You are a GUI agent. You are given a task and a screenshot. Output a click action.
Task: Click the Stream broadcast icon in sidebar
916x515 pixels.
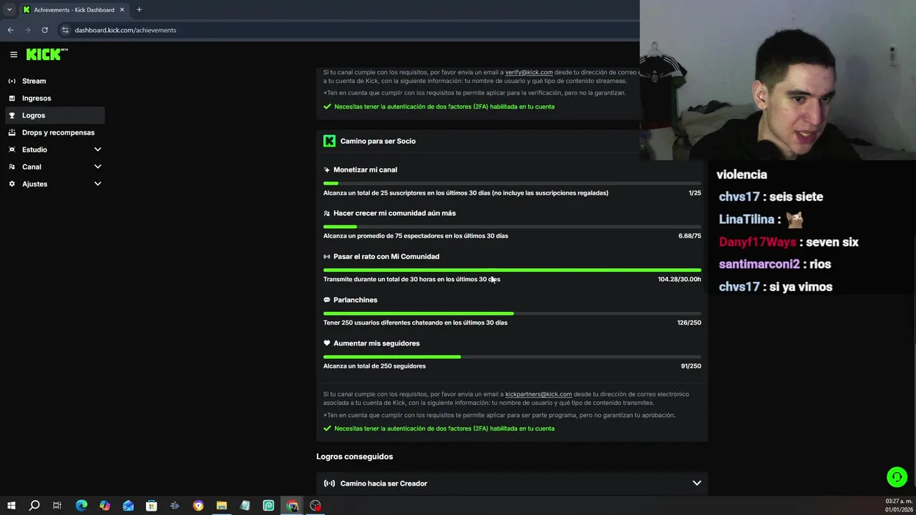click(x=12, y=81)
